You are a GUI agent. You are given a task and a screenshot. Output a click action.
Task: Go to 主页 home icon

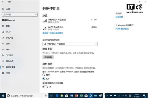point(3,9)
